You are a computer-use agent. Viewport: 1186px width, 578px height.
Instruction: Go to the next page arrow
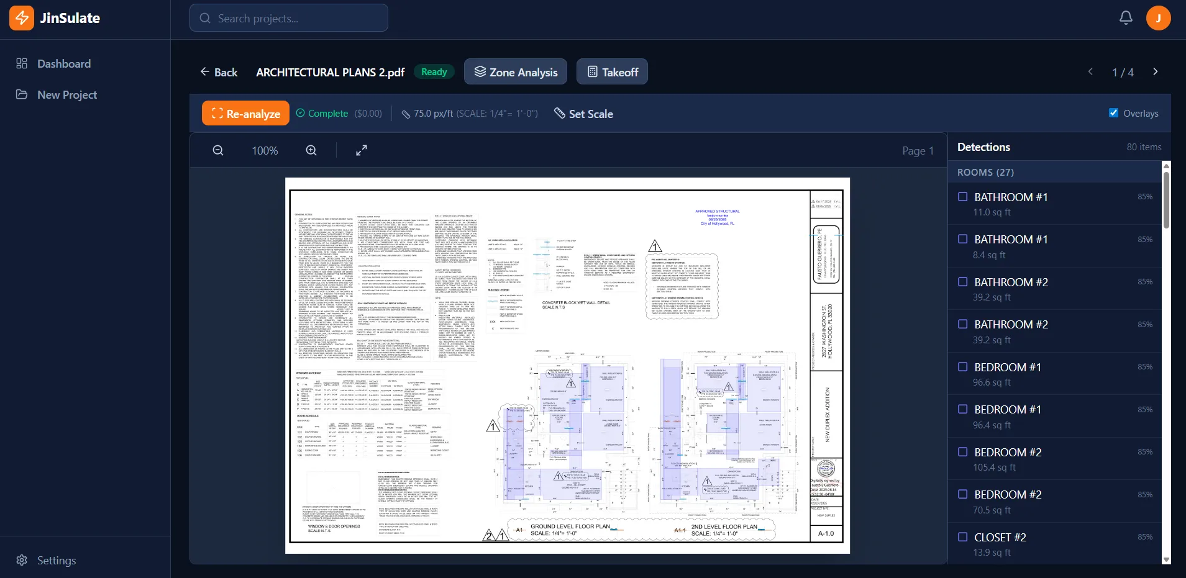click(1155, 72)
